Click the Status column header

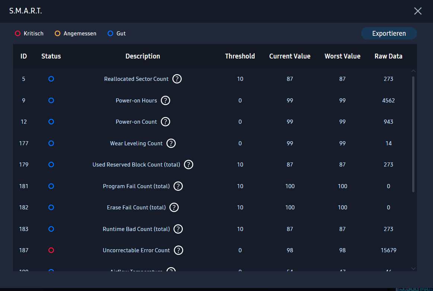click(x=51, y=56)
